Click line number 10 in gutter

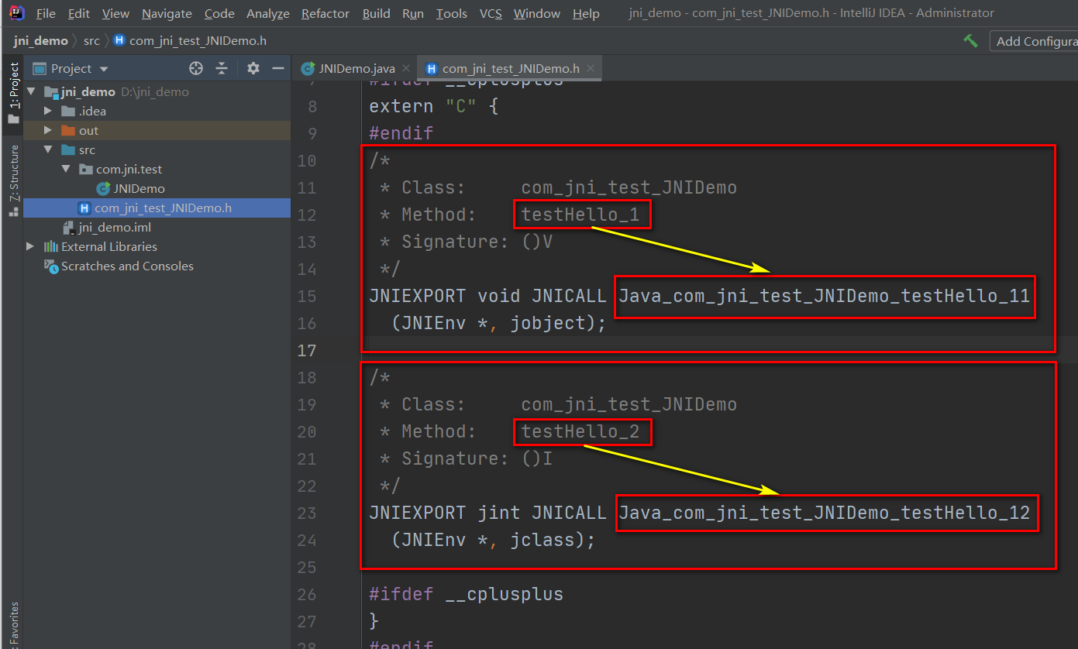tap(307, 160)
